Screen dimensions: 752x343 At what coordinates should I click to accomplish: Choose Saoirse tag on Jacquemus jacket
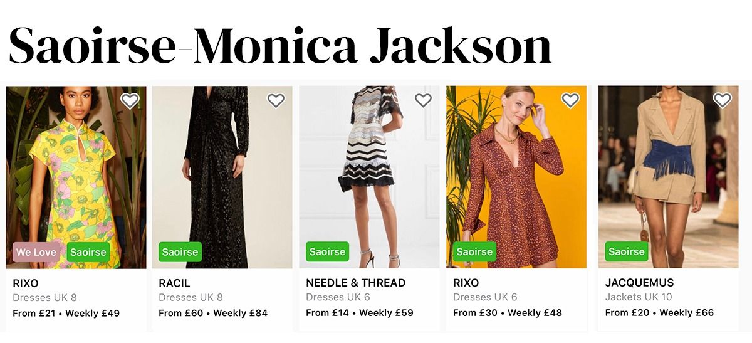coord(627,252)
